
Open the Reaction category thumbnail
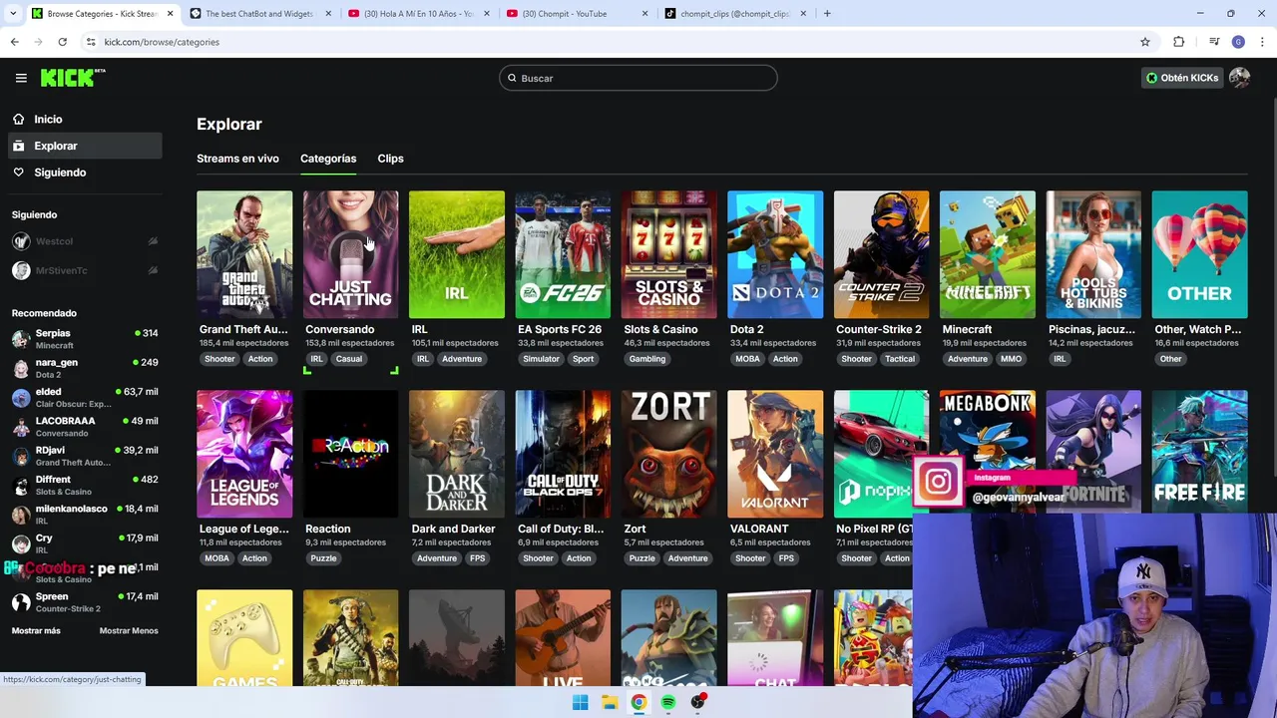click(350, 454)
